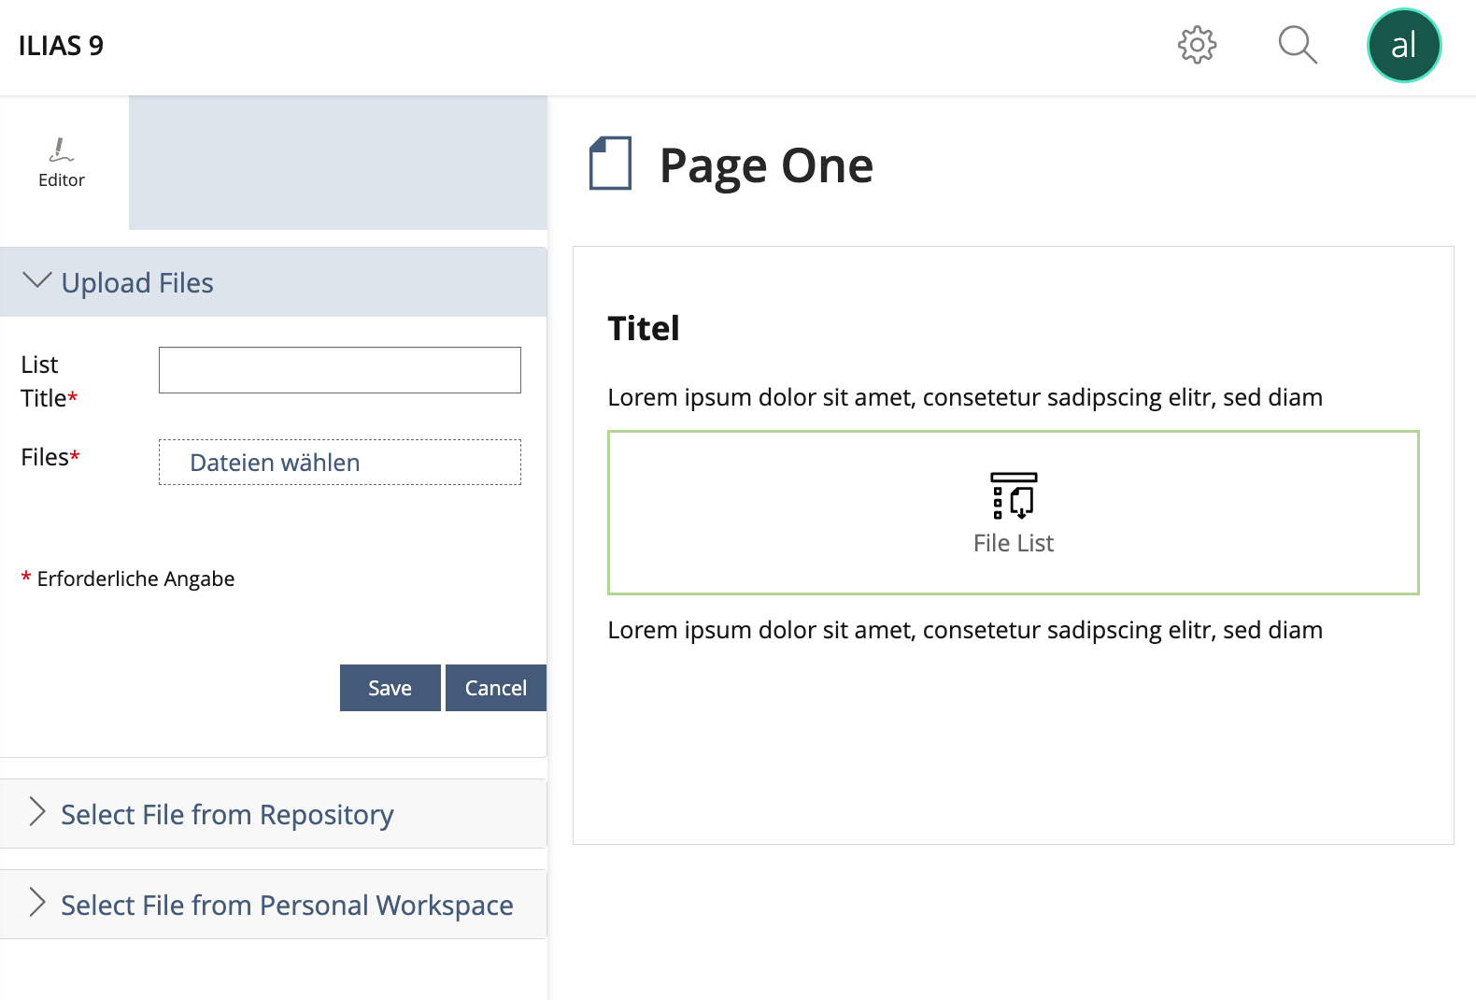Click the File List icon

click(x=1014, y=495)
